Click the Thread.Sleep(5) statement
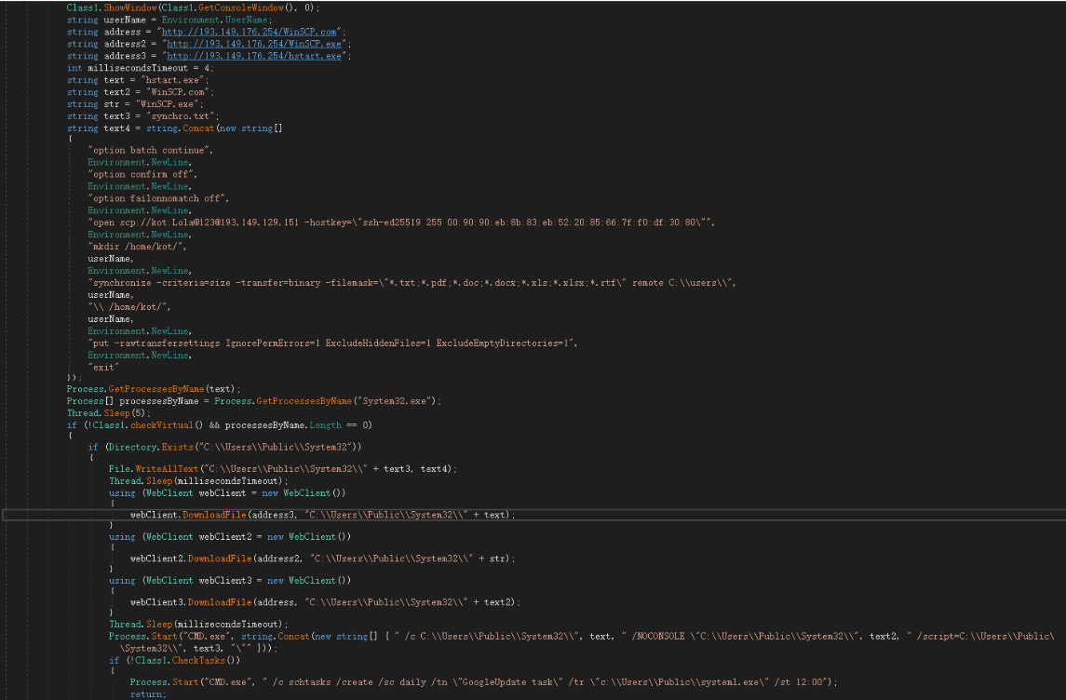 (109, 413)
